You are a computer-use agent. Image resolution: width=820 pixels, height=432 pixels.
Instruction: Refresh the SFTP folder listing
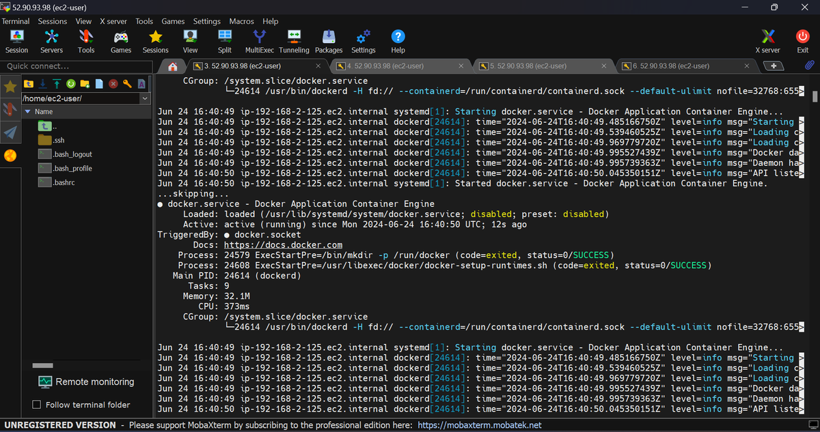click(x=70, y=84)
